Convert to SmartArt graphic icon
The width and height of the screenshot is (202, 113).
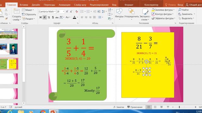coord(110,19)
